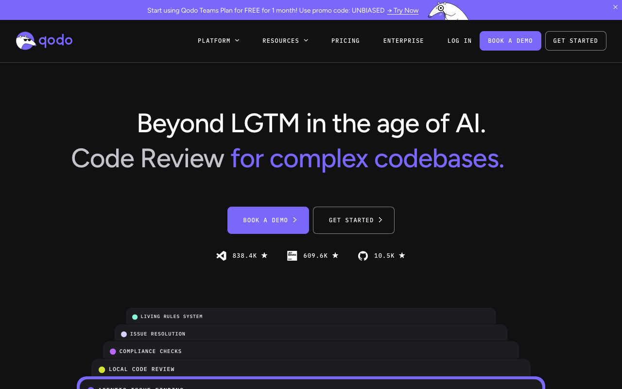Click the green dot beside LIVING RULES SYSTEM
Viewport: 622px width, 389px height.
coord(135,317)
